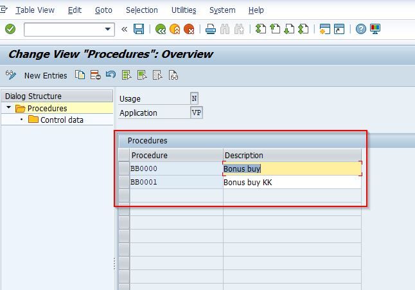
Task: Go to Previous Page icon
Action: point(275,29)
